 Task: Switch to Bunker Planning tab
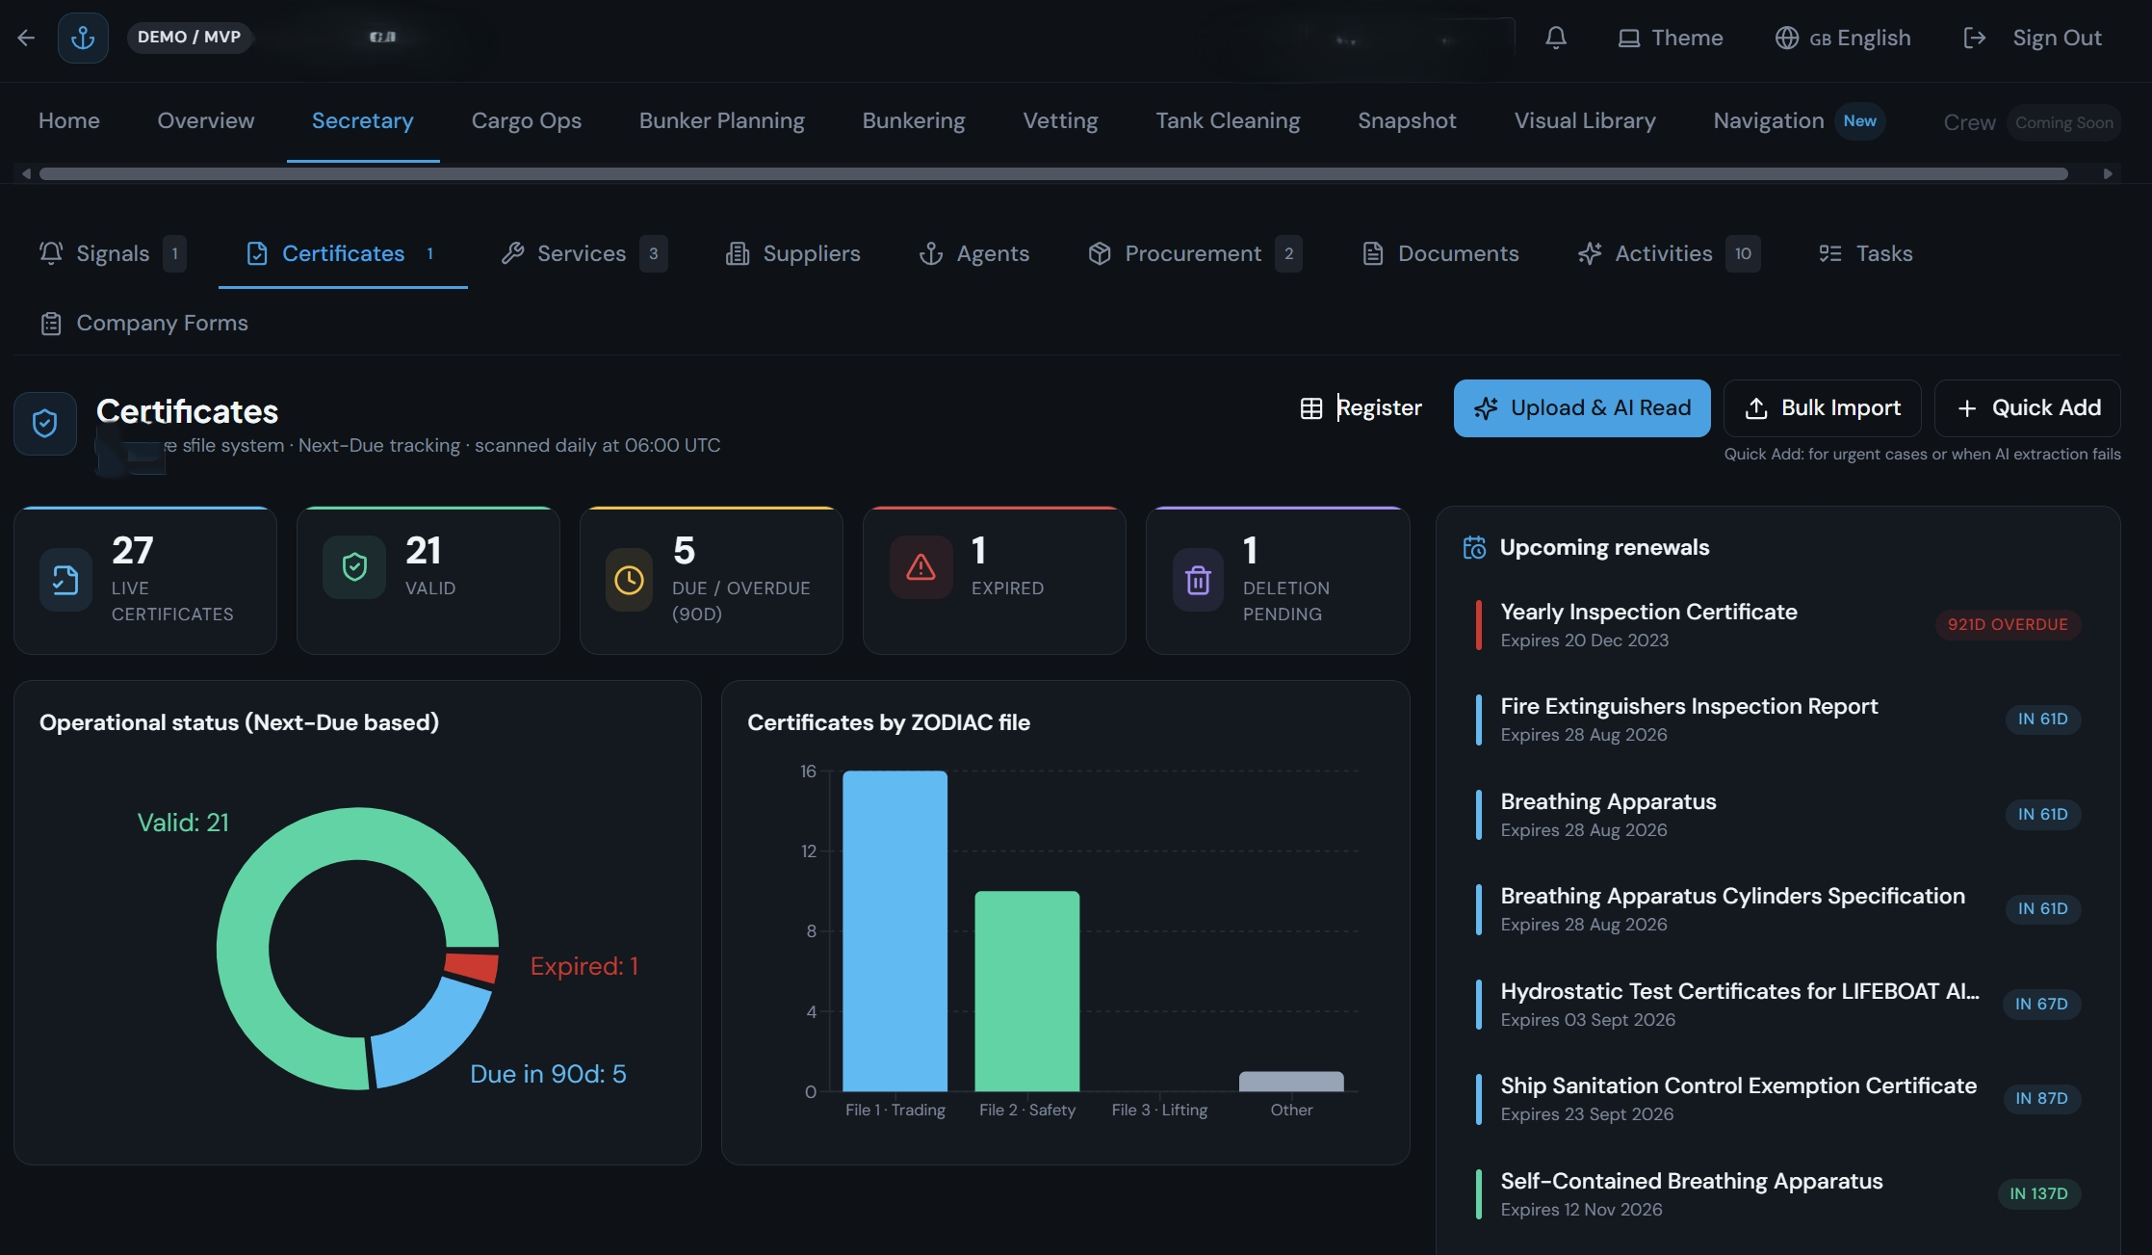pos(722,120)
